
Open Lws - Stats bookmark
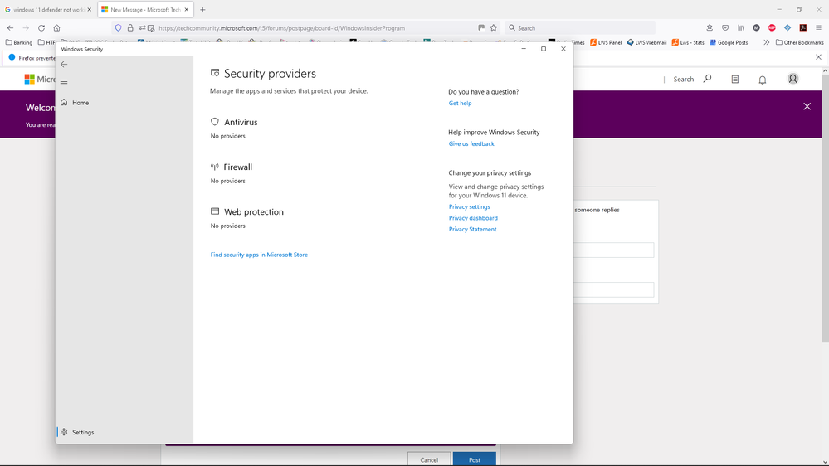[x=689, y=42]
